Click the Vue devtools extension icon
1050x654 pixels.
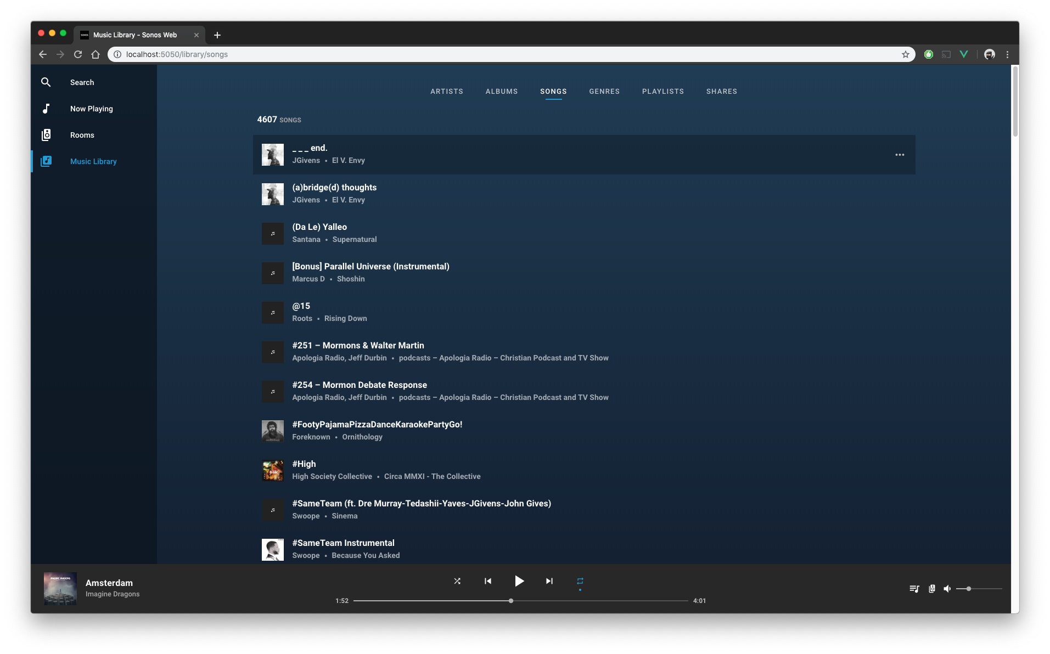click(964, 54)
